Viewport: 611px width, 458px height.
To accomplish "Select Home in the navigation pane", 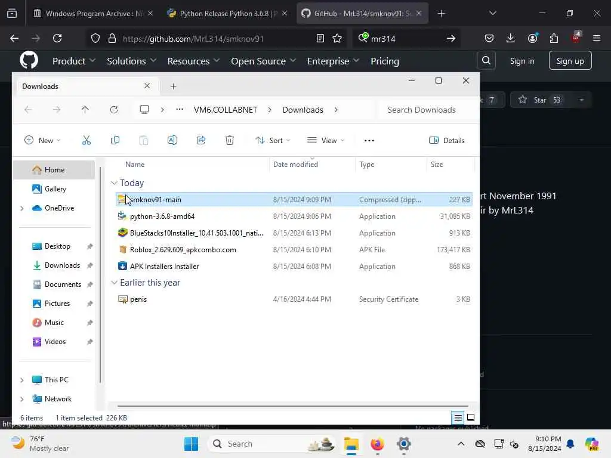I will coord(54,170).
